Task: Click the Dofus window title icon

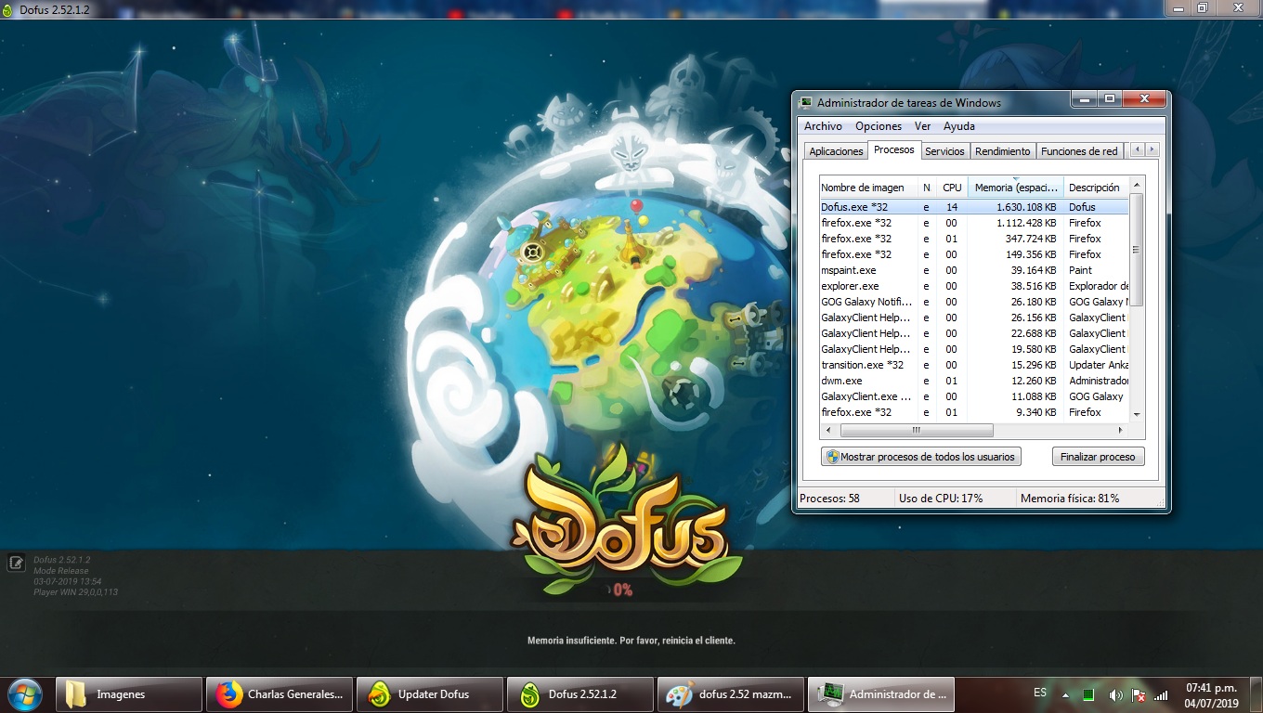Action: pyautogui.click(x=9, y=8)
